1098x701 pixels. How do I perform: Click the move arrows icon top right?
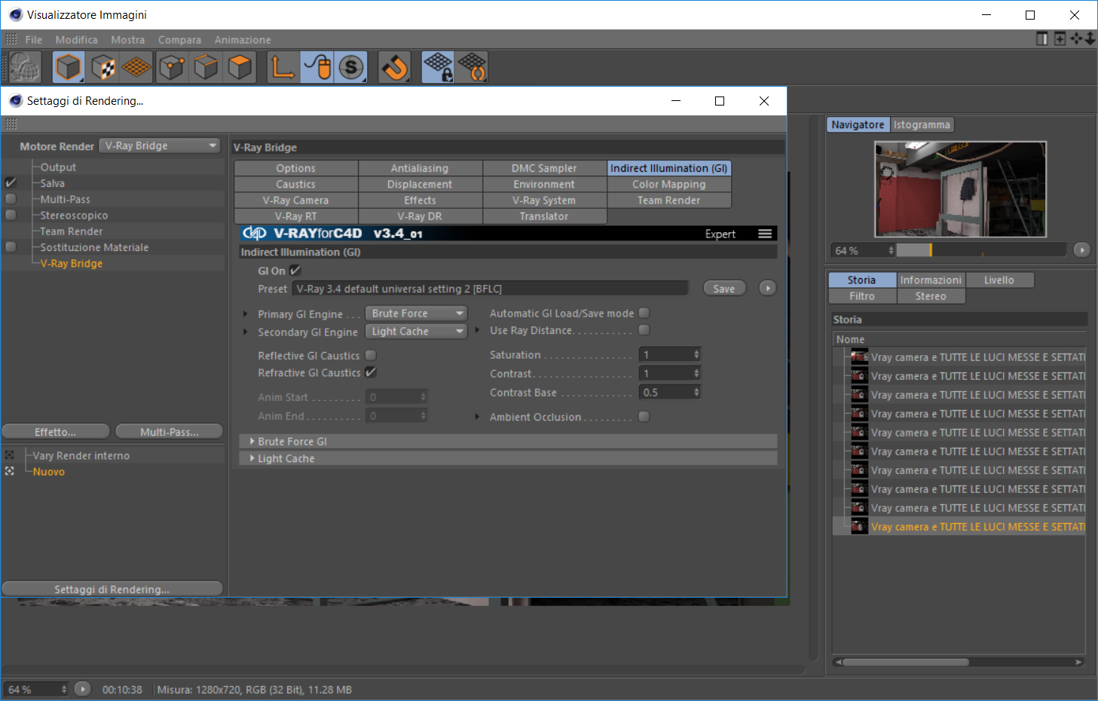tap(1076, 38)
